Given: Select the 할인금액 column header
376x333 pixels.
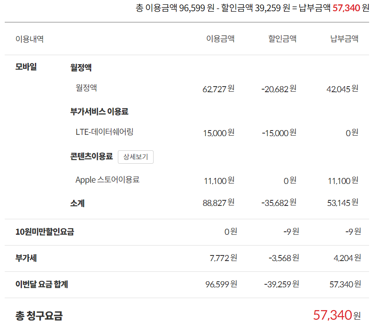Looking at the screenshot, I should (x=282, y=39).
